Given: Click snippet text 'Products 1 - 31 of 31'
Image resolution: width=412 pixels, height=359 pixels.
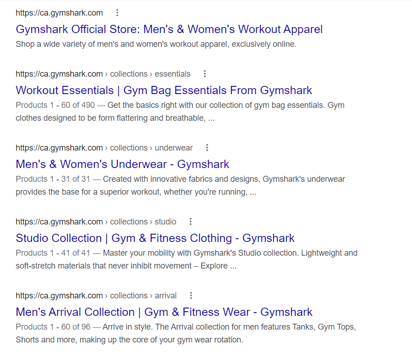Looking at the screenshot, I should click(53, 179).
